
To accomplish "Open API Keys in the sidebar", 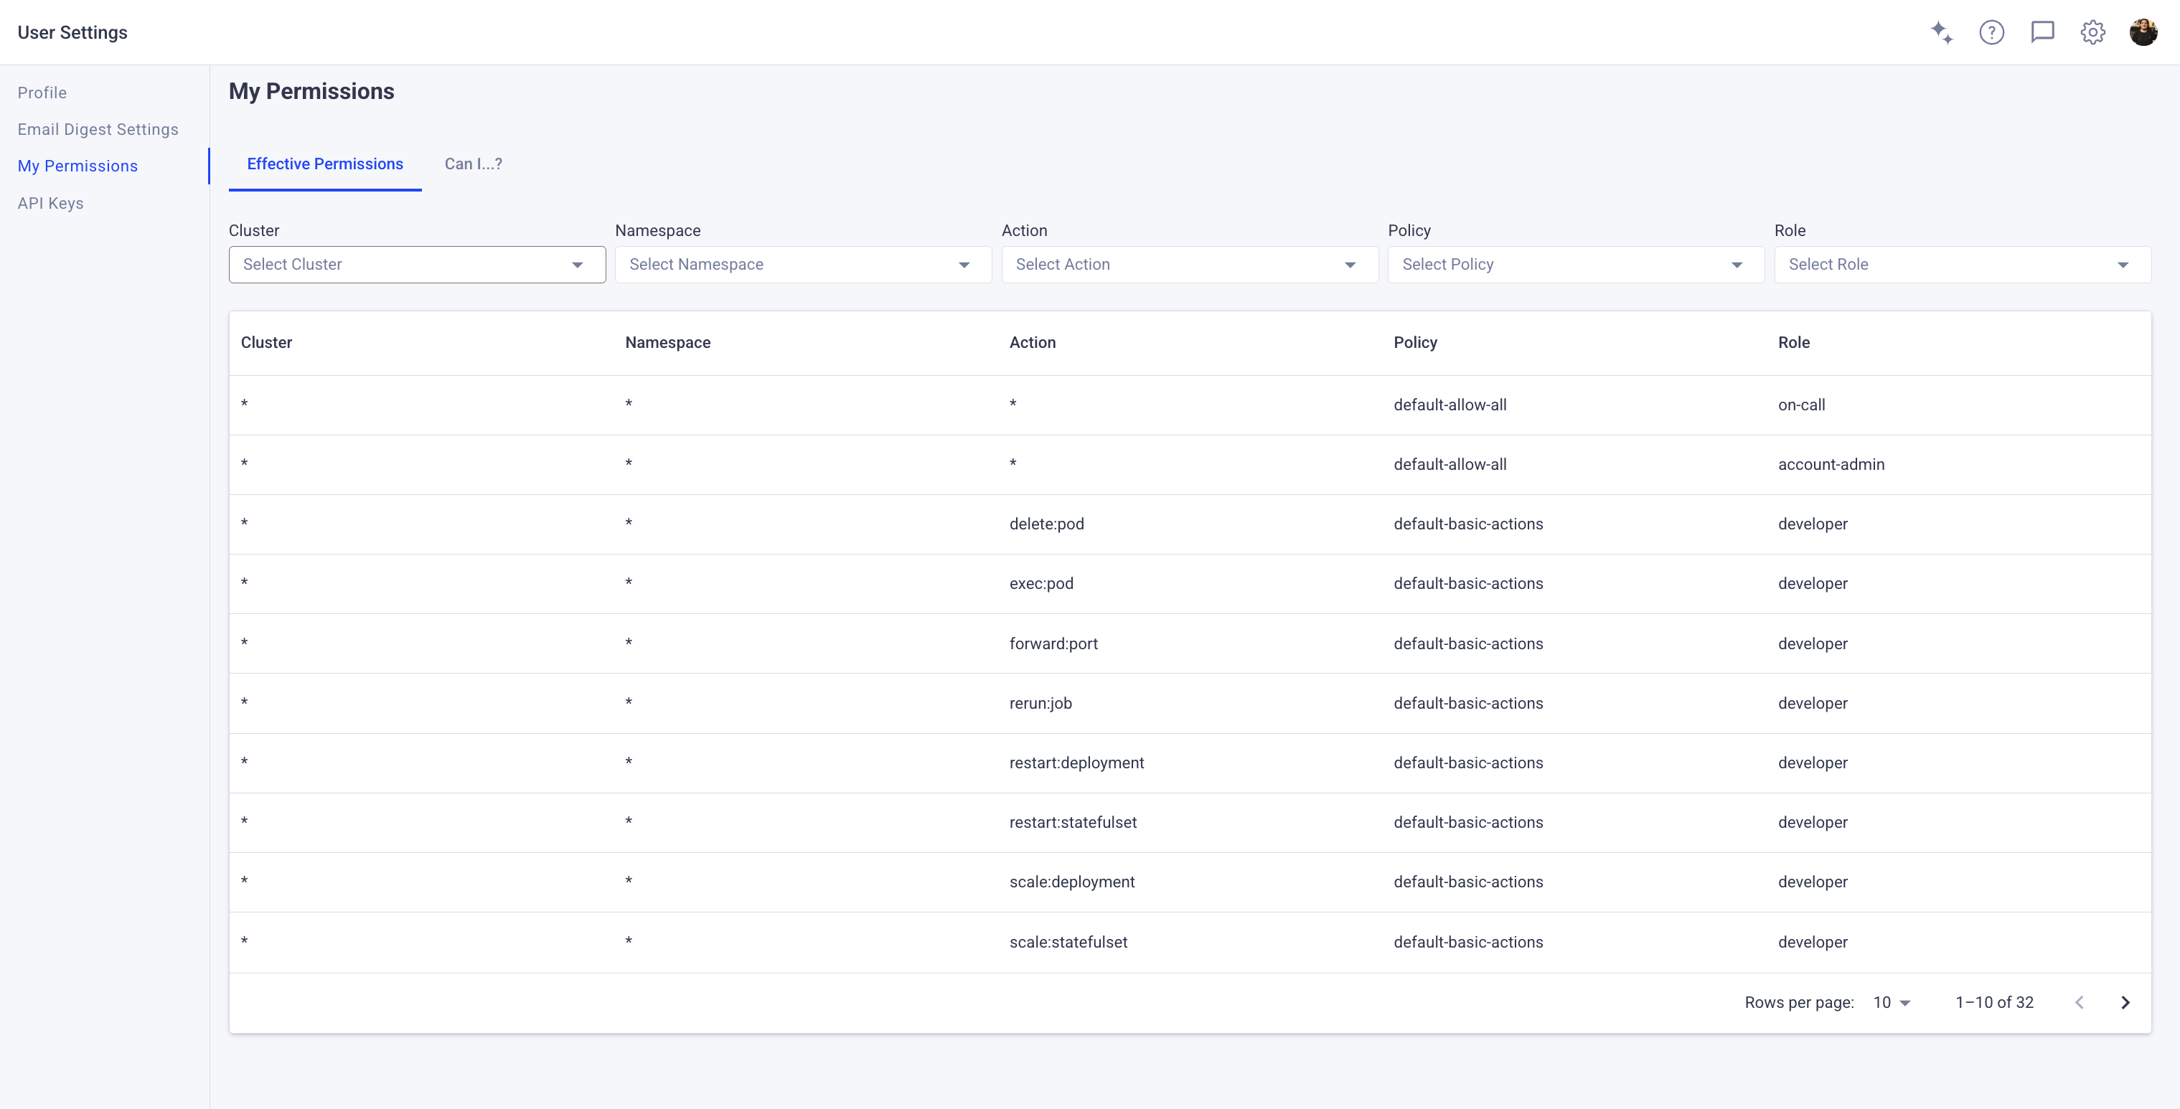I will (x=51, y=203).
